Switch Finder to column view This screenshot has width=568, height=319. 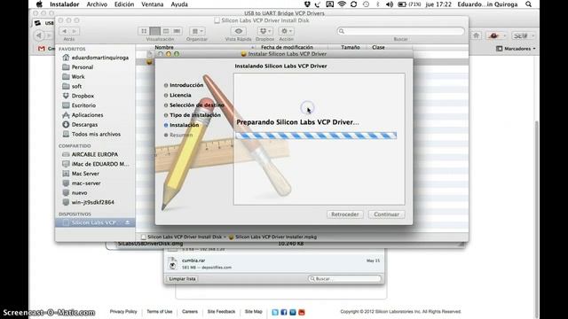(x=166, y=31)
